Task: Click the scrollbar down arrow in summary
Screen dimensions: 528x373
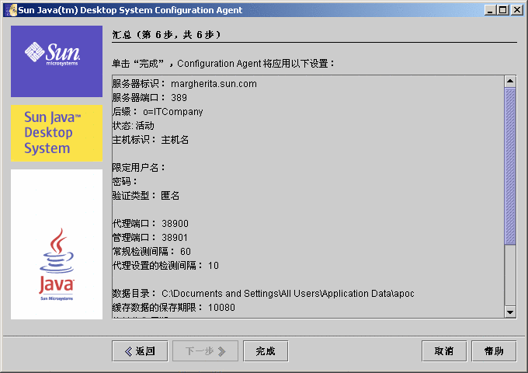Action: [x=510, y=312]
